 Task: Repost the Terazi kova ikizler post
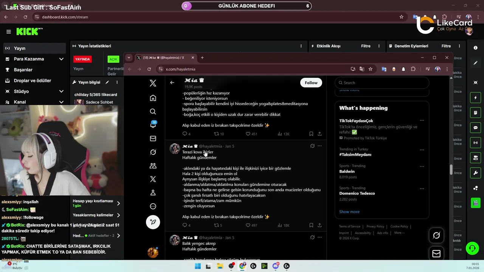click(x=216, y=225)
